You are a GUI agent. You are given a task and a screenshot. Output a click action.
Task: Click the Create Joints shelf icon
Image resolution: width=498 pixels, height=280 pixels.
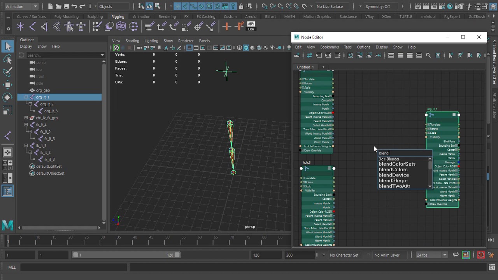[32, 26]
